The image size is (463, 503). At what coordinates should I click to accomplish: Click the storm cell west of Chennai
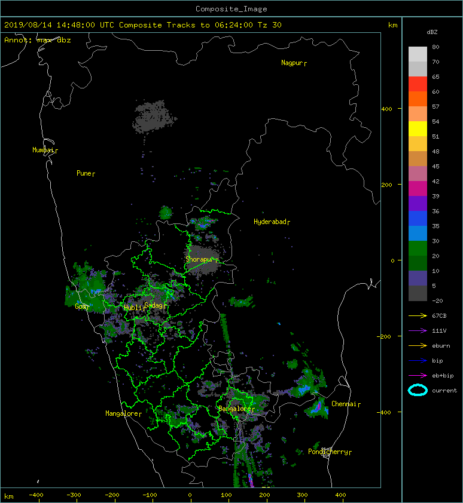(316, 409)
